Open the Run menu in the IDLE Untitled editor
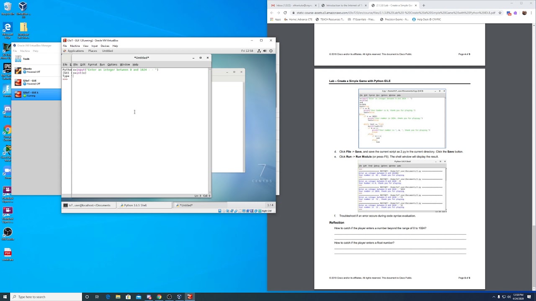Image resolution: width=536 pixels, height=301 pixels. click(102, 65)
